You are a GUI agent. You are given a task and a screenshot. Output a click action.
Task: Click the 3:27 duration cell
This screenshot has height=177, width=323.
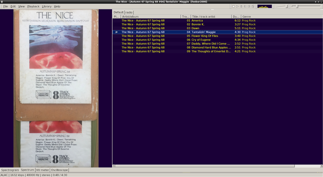click(x=237, y=24)
